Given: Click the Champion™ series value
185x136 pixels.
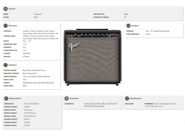Looking at the screenshot, I should (x=38, y=14).
